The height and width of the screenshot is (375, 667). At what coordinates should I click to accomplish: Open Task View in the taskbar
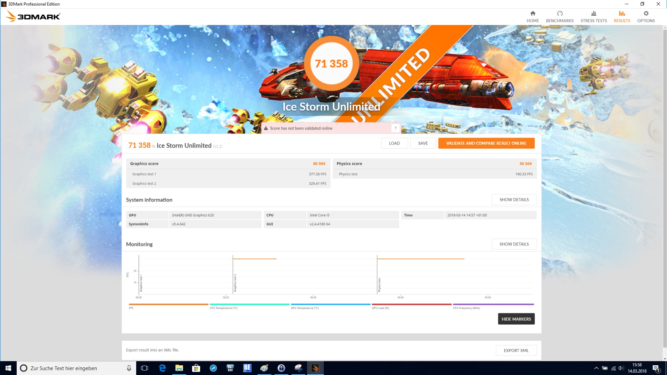coord(145,368)
